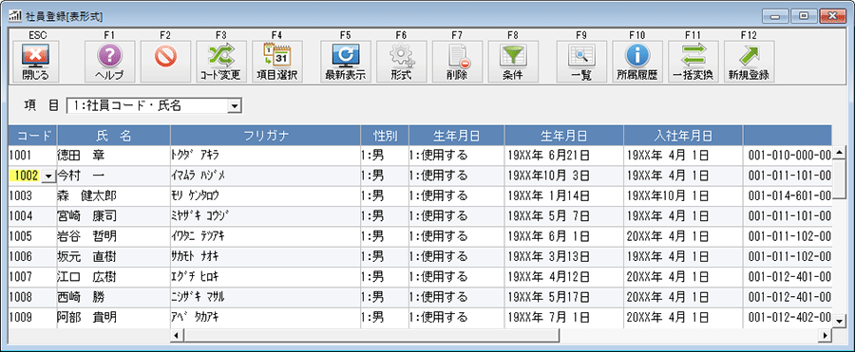This screenshot has height=352, width=855.
Task: Open the 一覧 list icon
Action: (581, 62)
